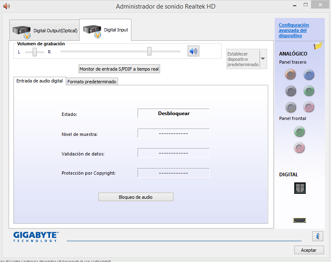Click the optical S/PDIF digital connector icon
Viewport: 331px width, 262px height.
(x=300, y=188)
